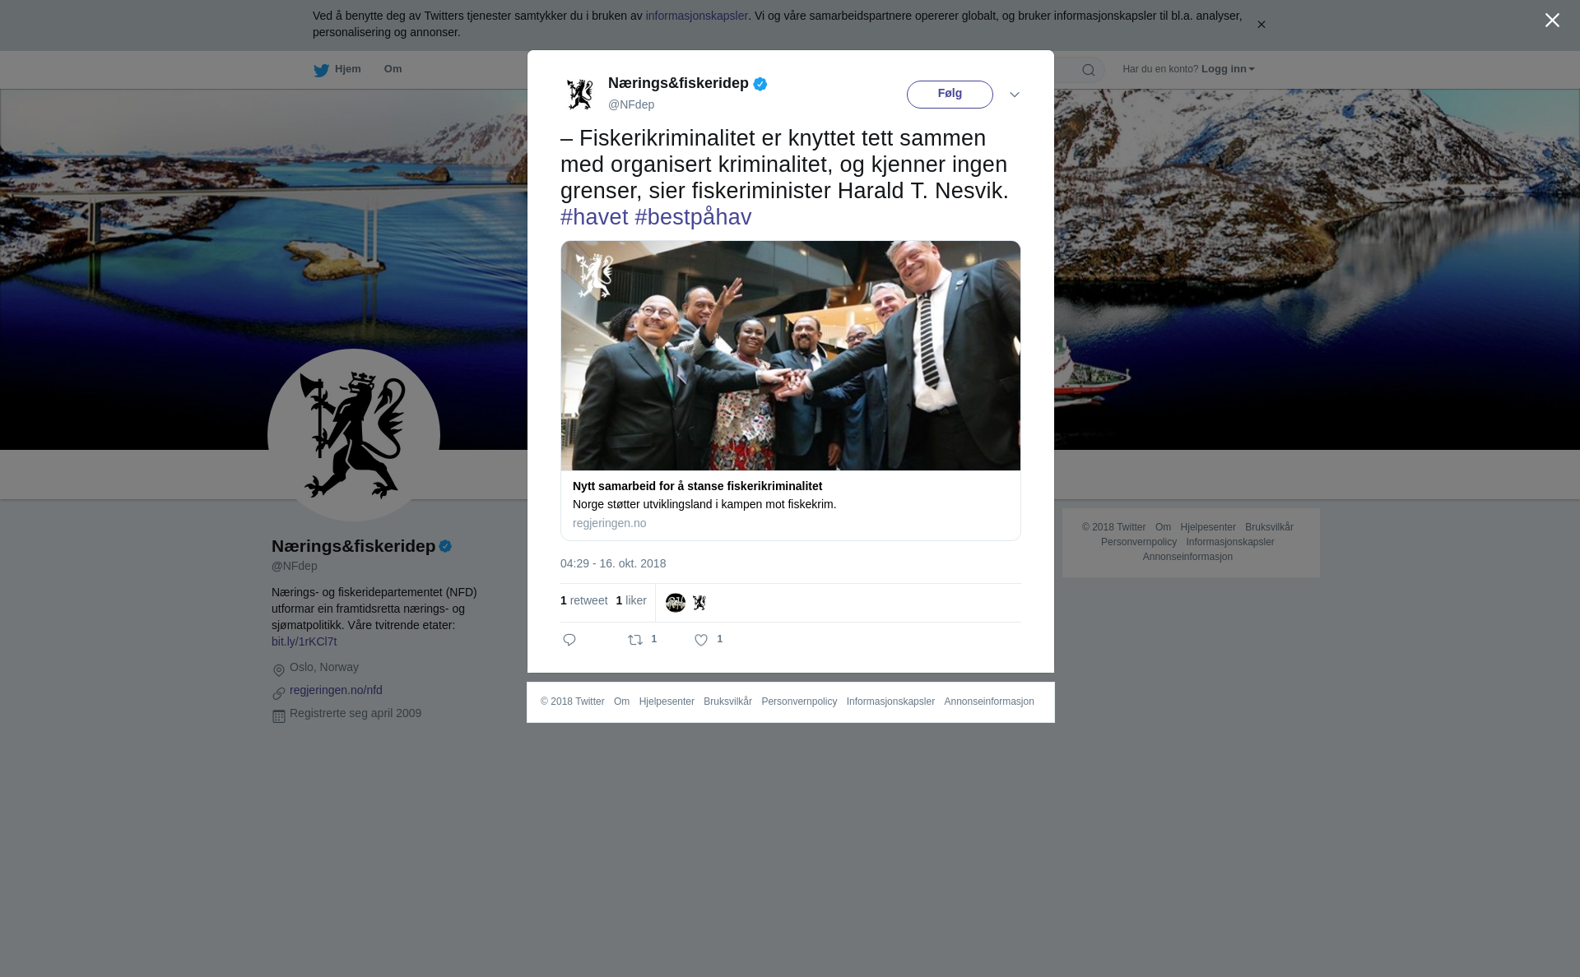This screenshot has height=977, width=1580.
Task: Like the tweet with heart icon
Action: point(701,640)
